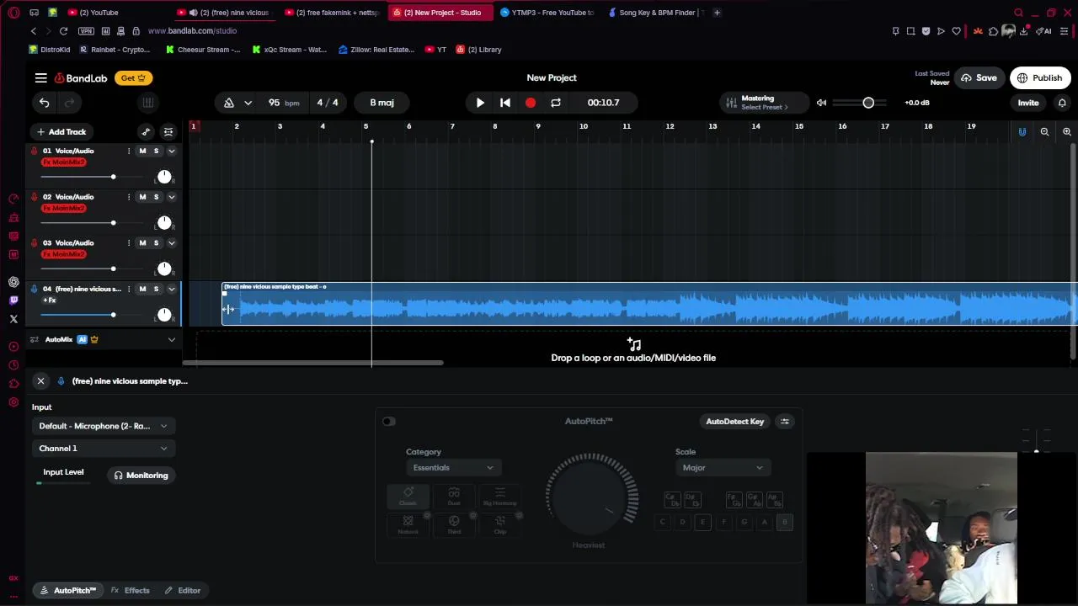Expand track 04 options chevron

[x=171, y=289]
